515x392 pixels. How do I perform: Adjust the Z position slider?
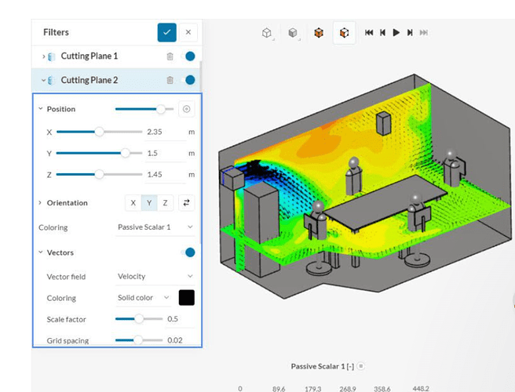pyautogui.click(x=99, y=175)
